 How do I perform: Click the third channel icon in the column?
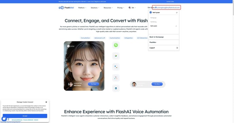point(116,67)
